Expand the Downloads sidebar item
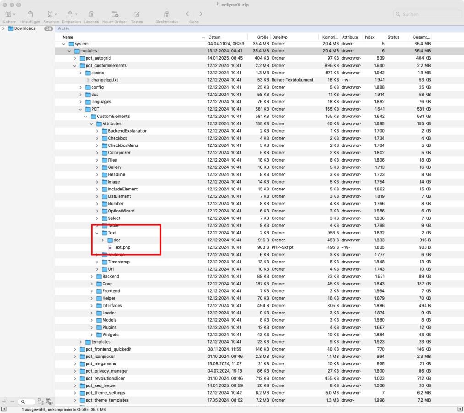This screenshot has width=464, height=413. 4,28
